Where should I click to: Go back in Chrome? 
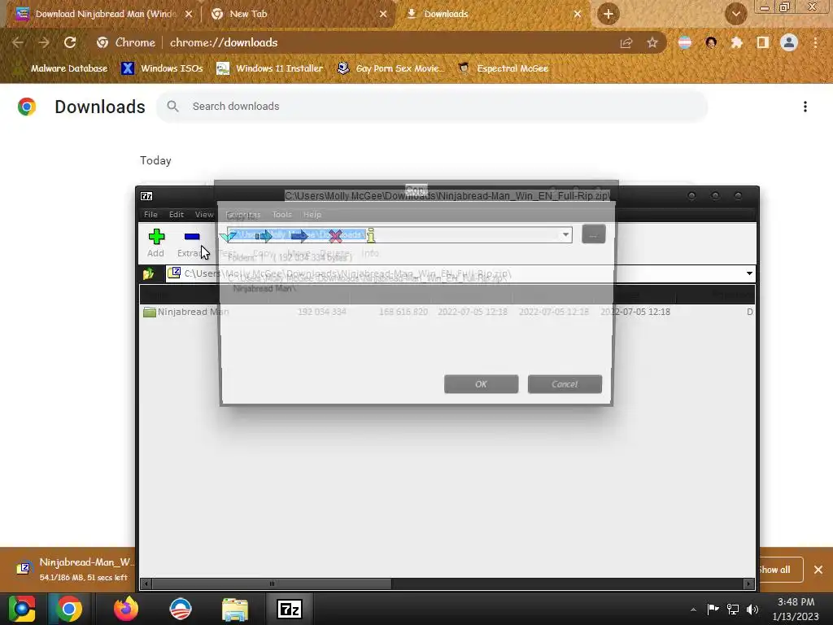point(18,42)
